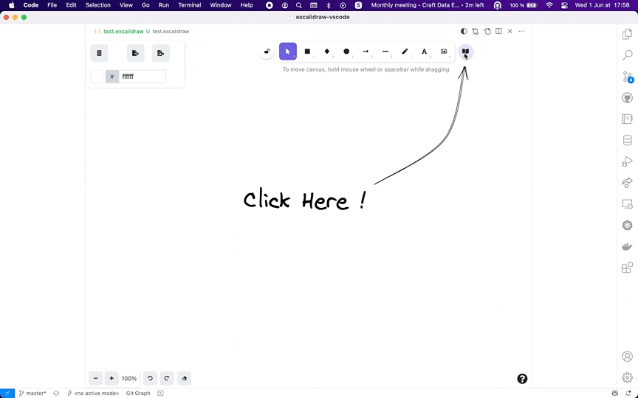Open the Kubernetes view in the activity bar
Screen dimensions: 638x398
pyautogui.click(x=628, y=226)
